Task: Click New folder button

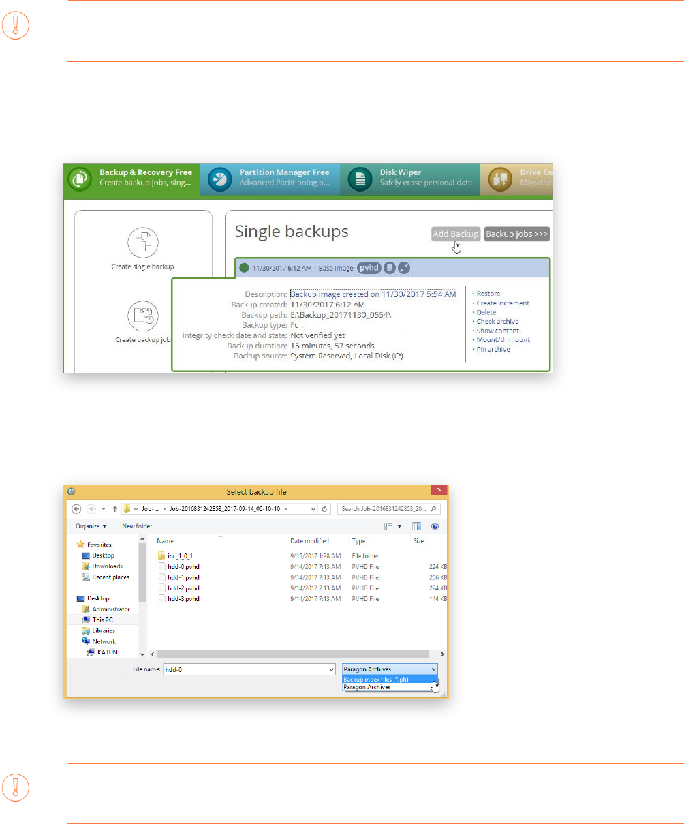Action: click(x=137, y=526)
